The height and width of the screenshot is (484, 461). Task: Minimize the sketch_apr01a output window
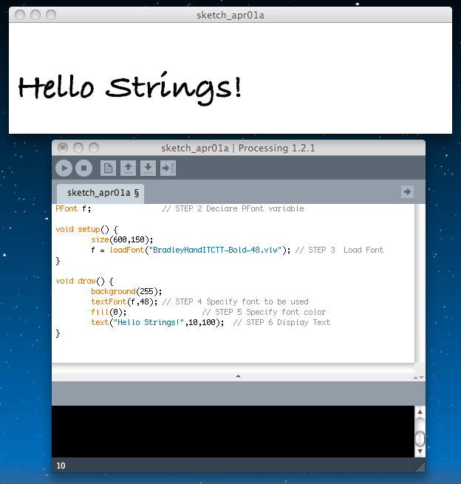[x=35, y=15]
